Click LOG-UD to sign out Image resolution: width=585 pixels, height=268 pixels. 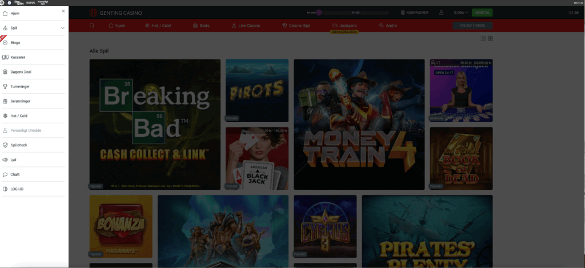point(33,189)
